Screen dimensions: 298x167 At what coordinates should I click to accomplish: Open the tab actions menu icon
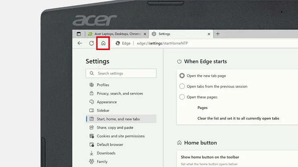click(x=79, y=34)
